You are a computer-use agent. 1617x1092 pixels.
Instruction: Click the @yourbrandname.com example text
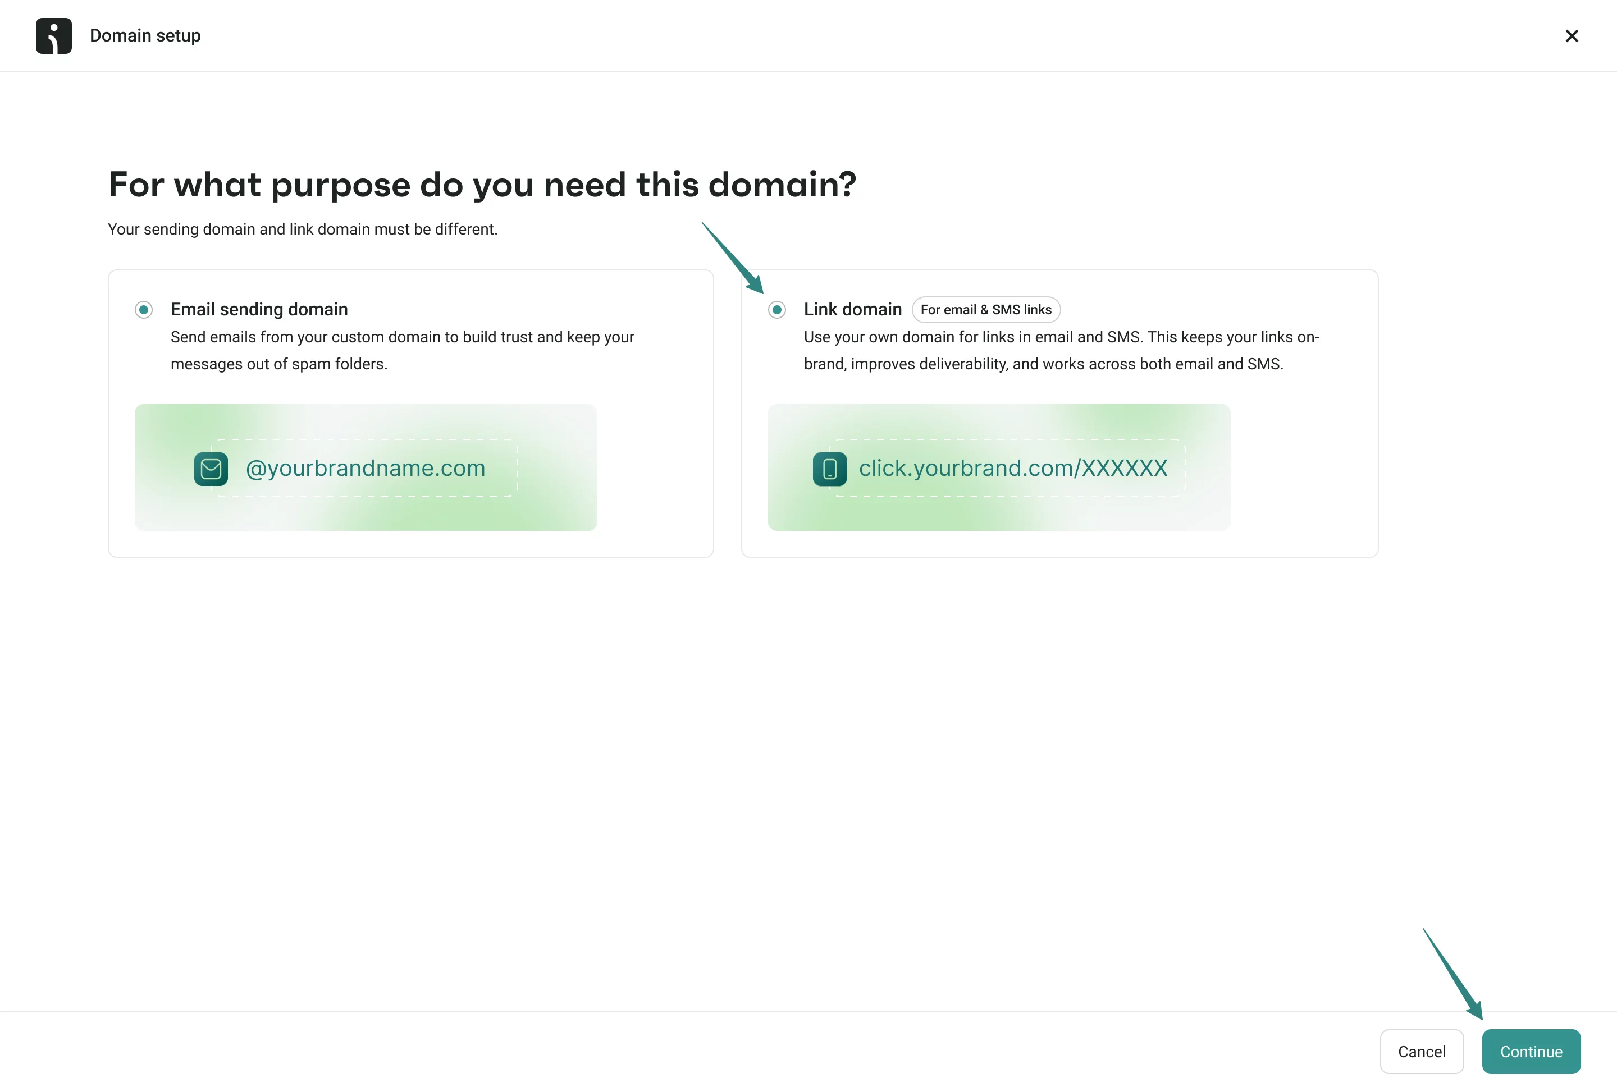[366, 468]
